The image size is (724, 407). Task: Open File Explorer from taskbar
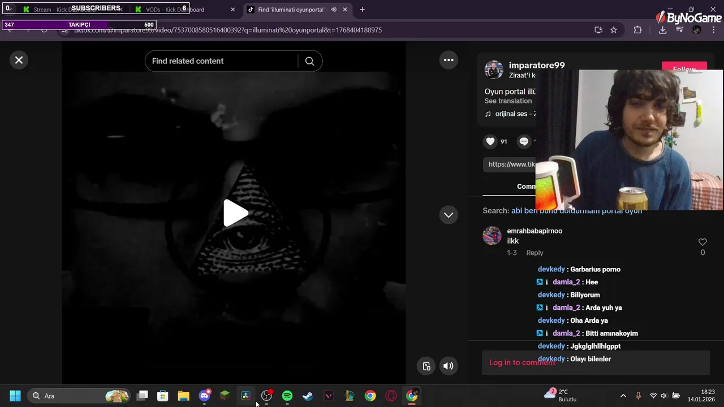[x=183, y=396]
